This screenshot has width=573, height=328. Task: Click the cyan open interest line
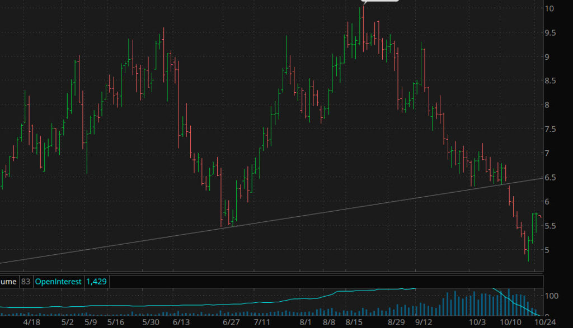(224, 303)
